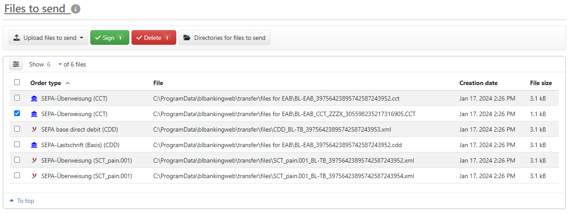Open the Upload files to send dropdown
Image resolution: width=569 pixels, height=214 pixels.
pos(48,38)
